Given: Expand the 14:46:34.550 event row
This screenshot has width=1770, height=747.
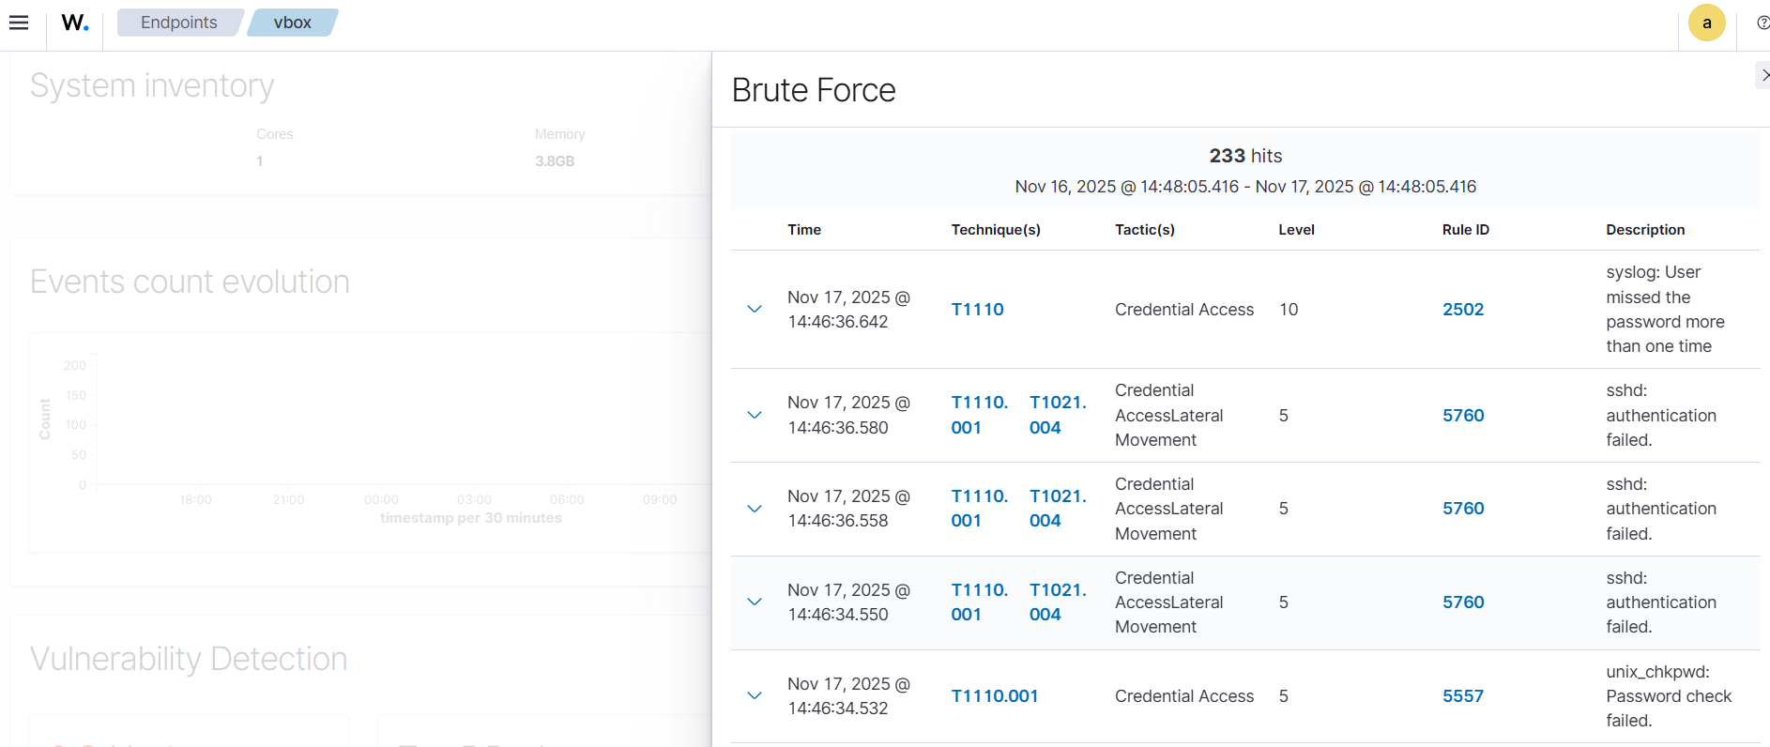Looking at the screenshot, I should [755, 602].
